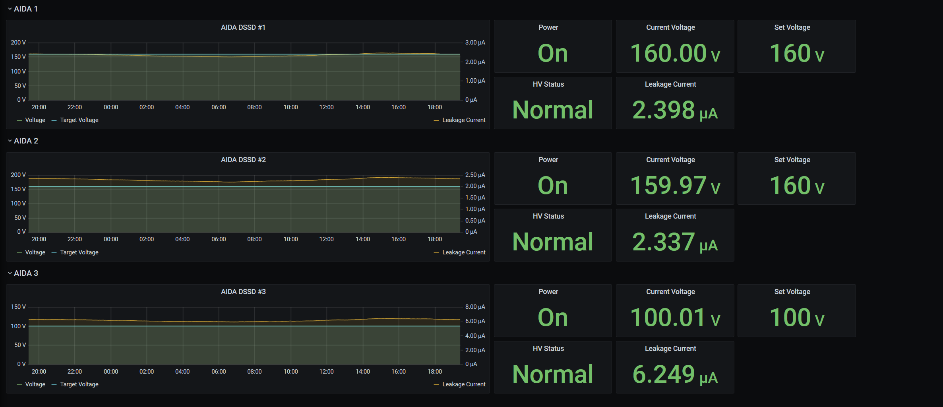The image size is (943, 407).
Task: Click Leakage Current color dash in DSSD #1 legend
Action: pyautogui.click(x=436, y=120)
